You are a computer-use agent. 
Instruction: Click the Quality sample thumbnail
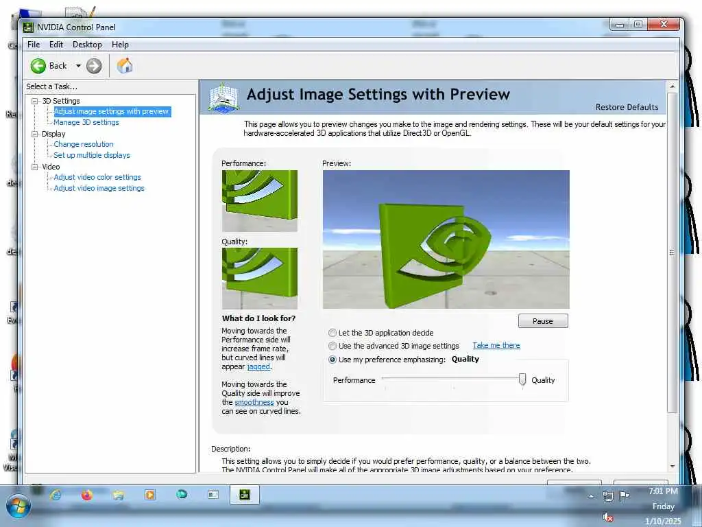click(x=260, y=279)
